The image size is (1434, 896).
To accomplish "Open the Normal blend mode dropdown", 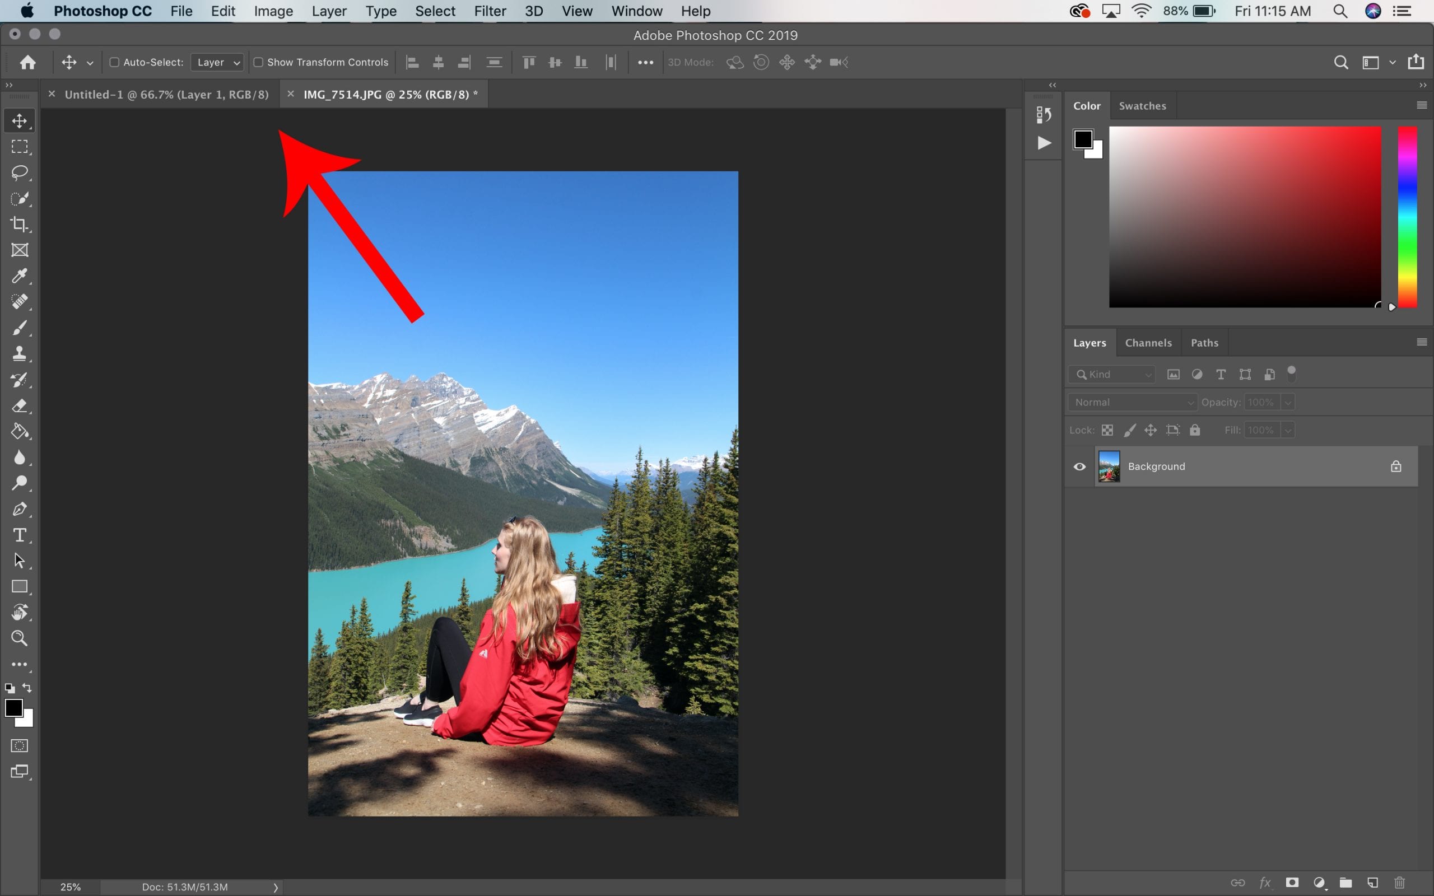I will pos(1133,403).
